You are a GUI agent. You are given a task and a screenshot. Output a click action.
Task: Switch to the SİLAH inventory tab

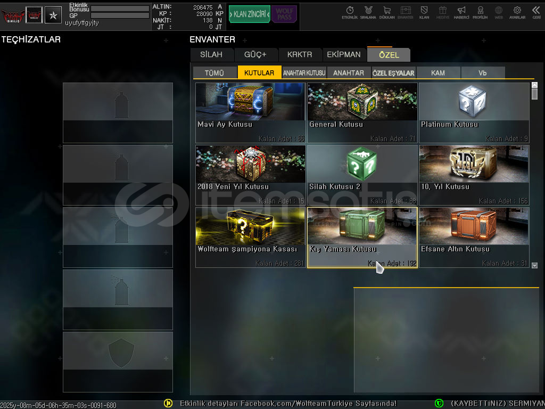tap(211, 55)
